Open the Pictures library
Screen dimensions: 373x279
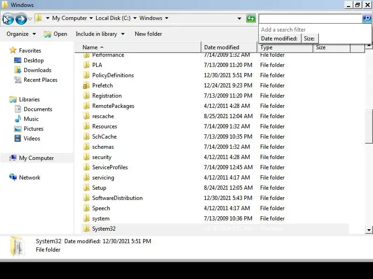[29, 129]
